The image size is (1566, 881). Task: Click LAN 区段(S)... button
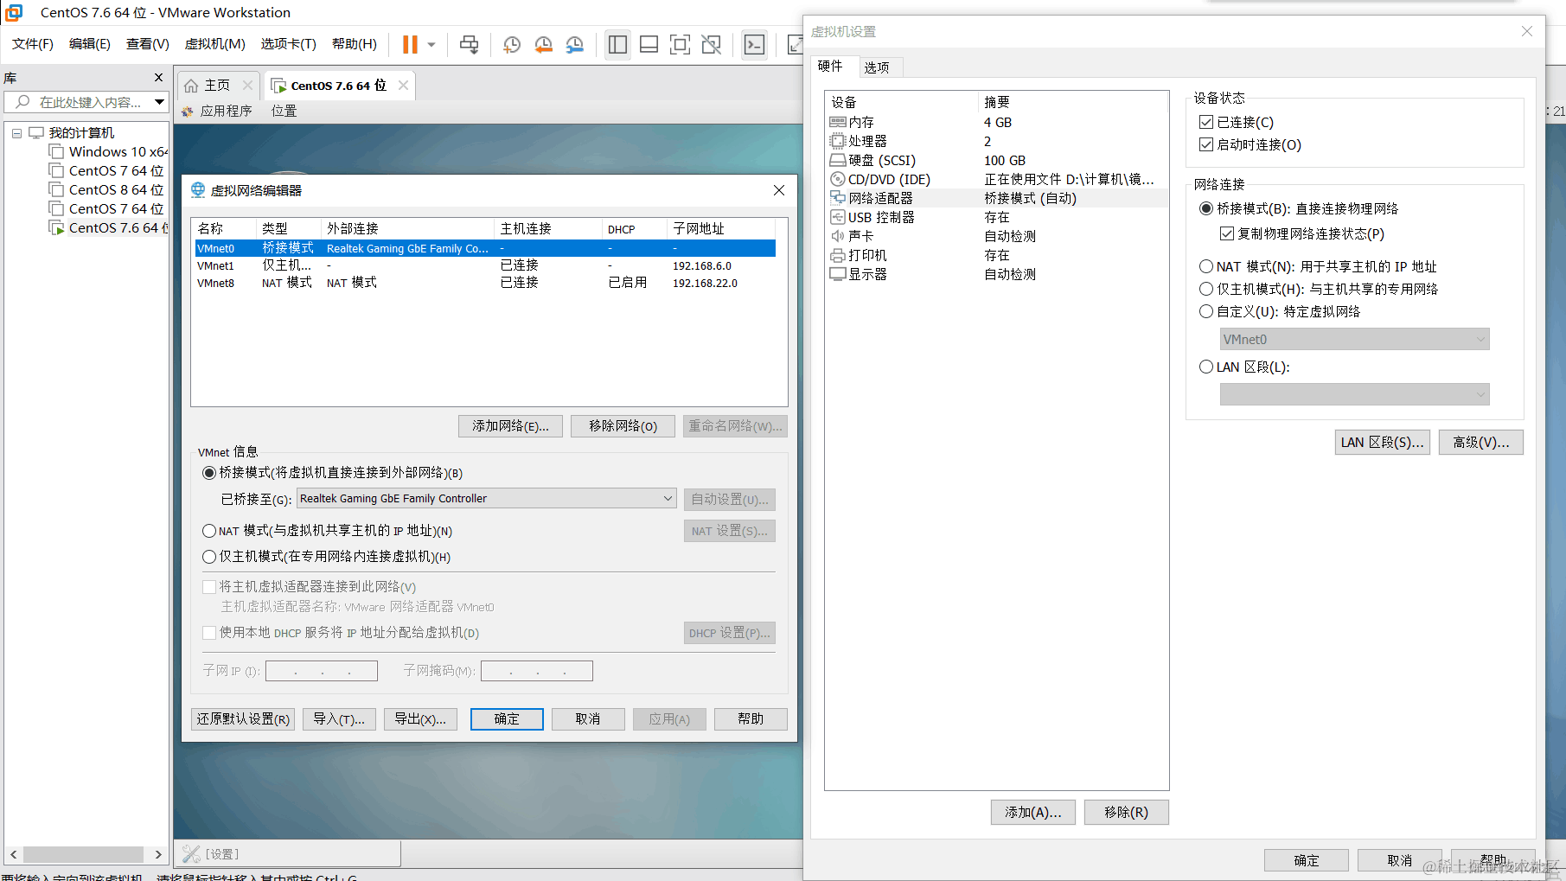tap(1382, 443)
